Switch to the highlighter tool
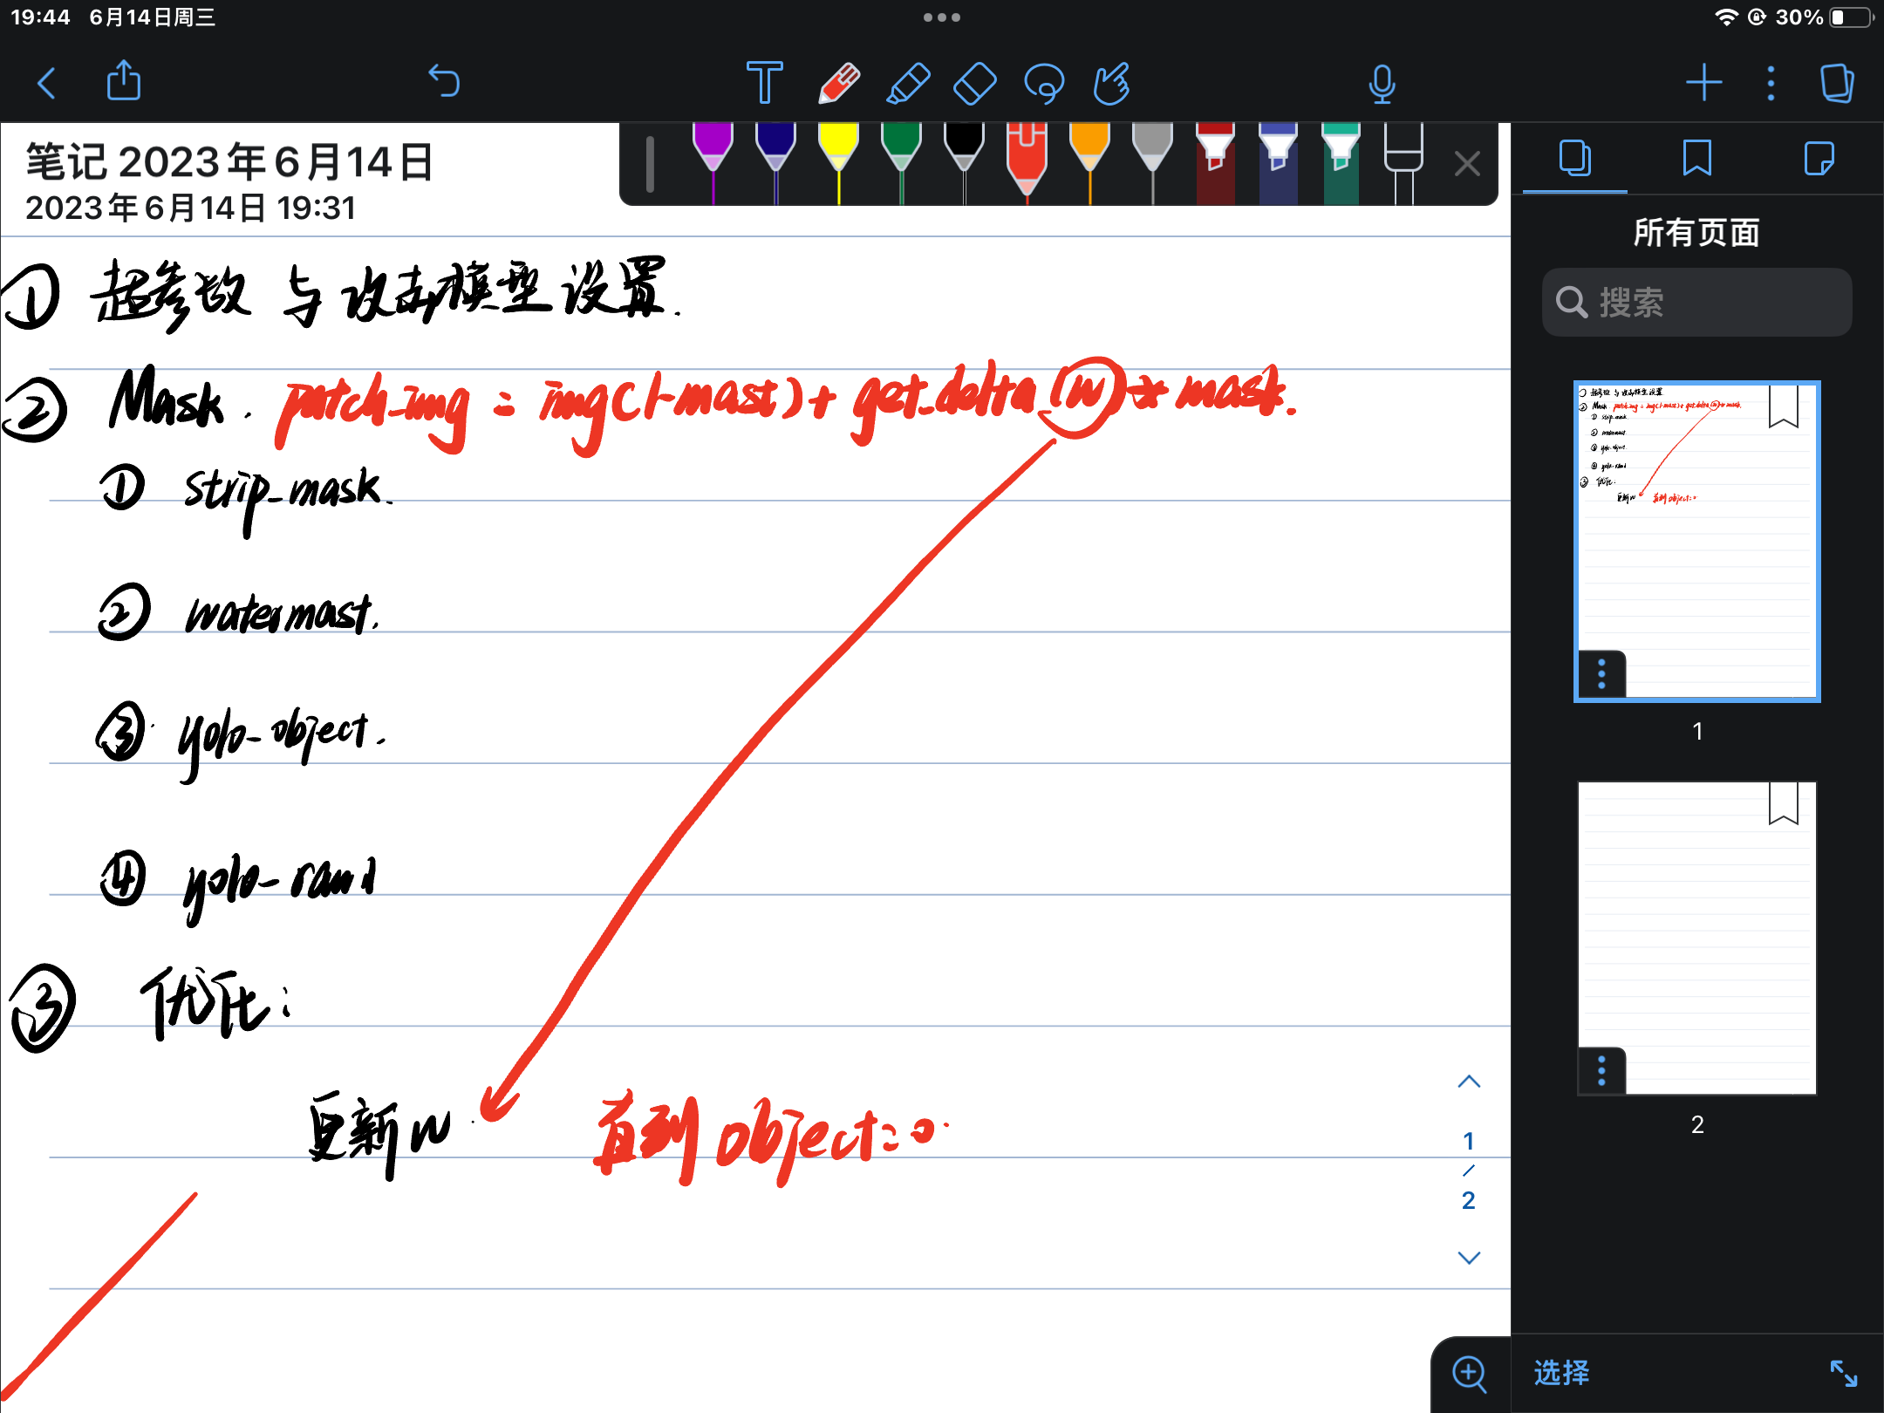 pos(907,84)
